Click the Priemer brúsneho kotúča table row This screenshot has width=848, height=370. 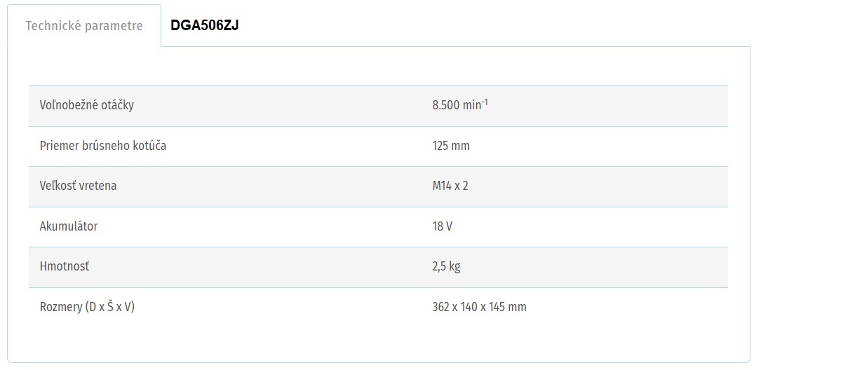[378, 146]
